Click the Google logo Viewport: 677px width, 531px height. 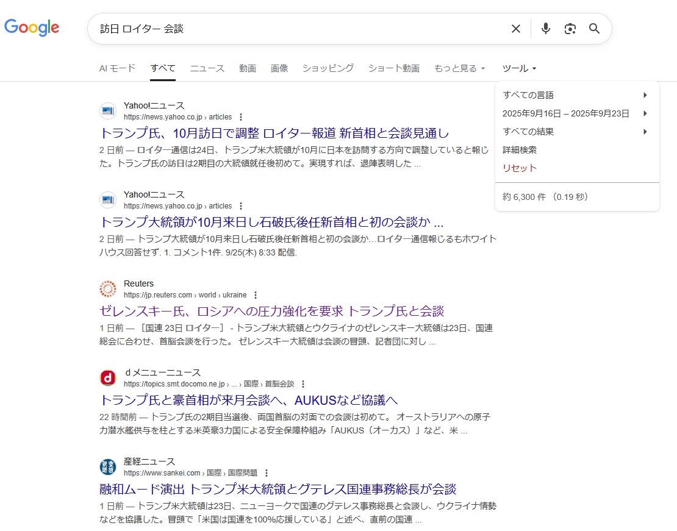pyautogui.click(x=32, y=27)
